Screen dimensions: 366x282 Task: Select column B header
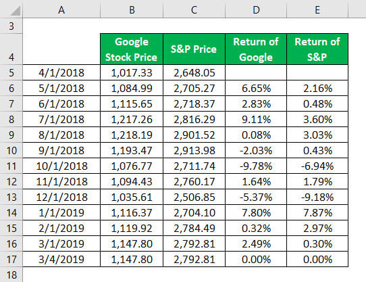(132, 9)
